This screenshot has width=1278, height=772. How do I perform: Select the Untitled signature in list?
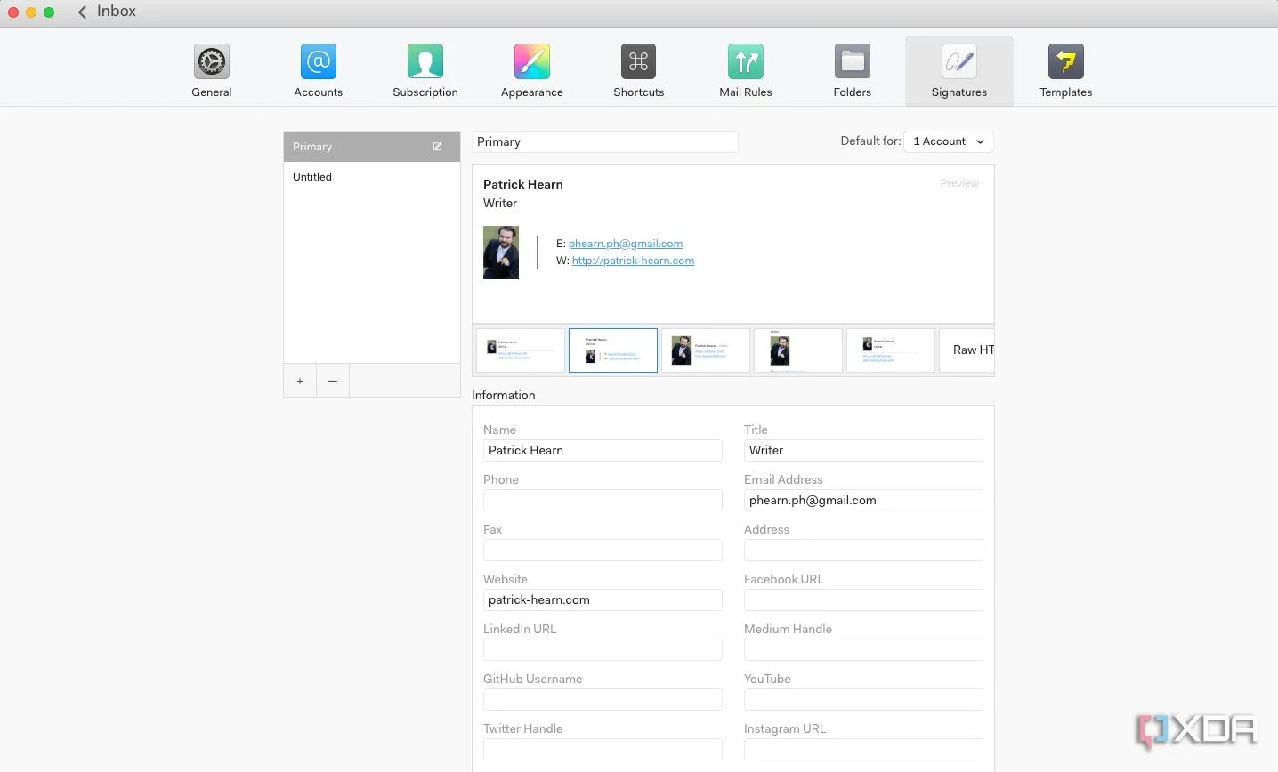(x=372, y=177)
